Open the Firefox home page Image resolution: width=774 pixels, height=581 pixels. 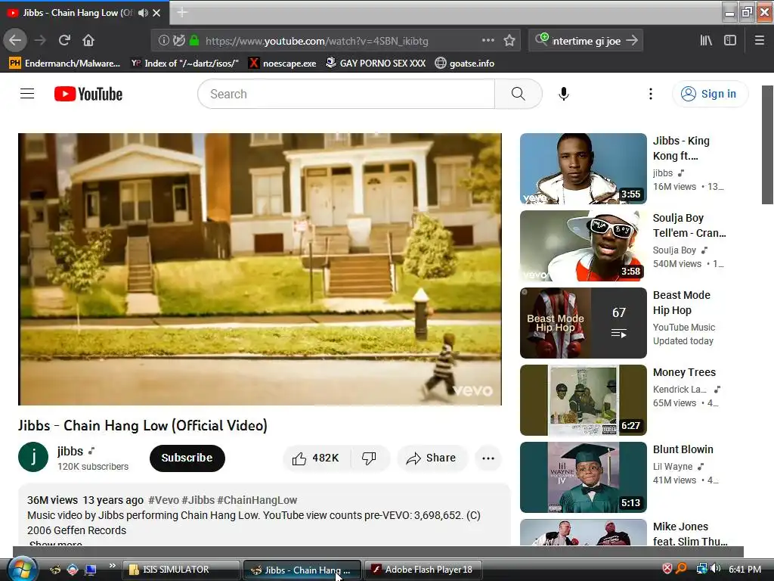coord(88,41)
